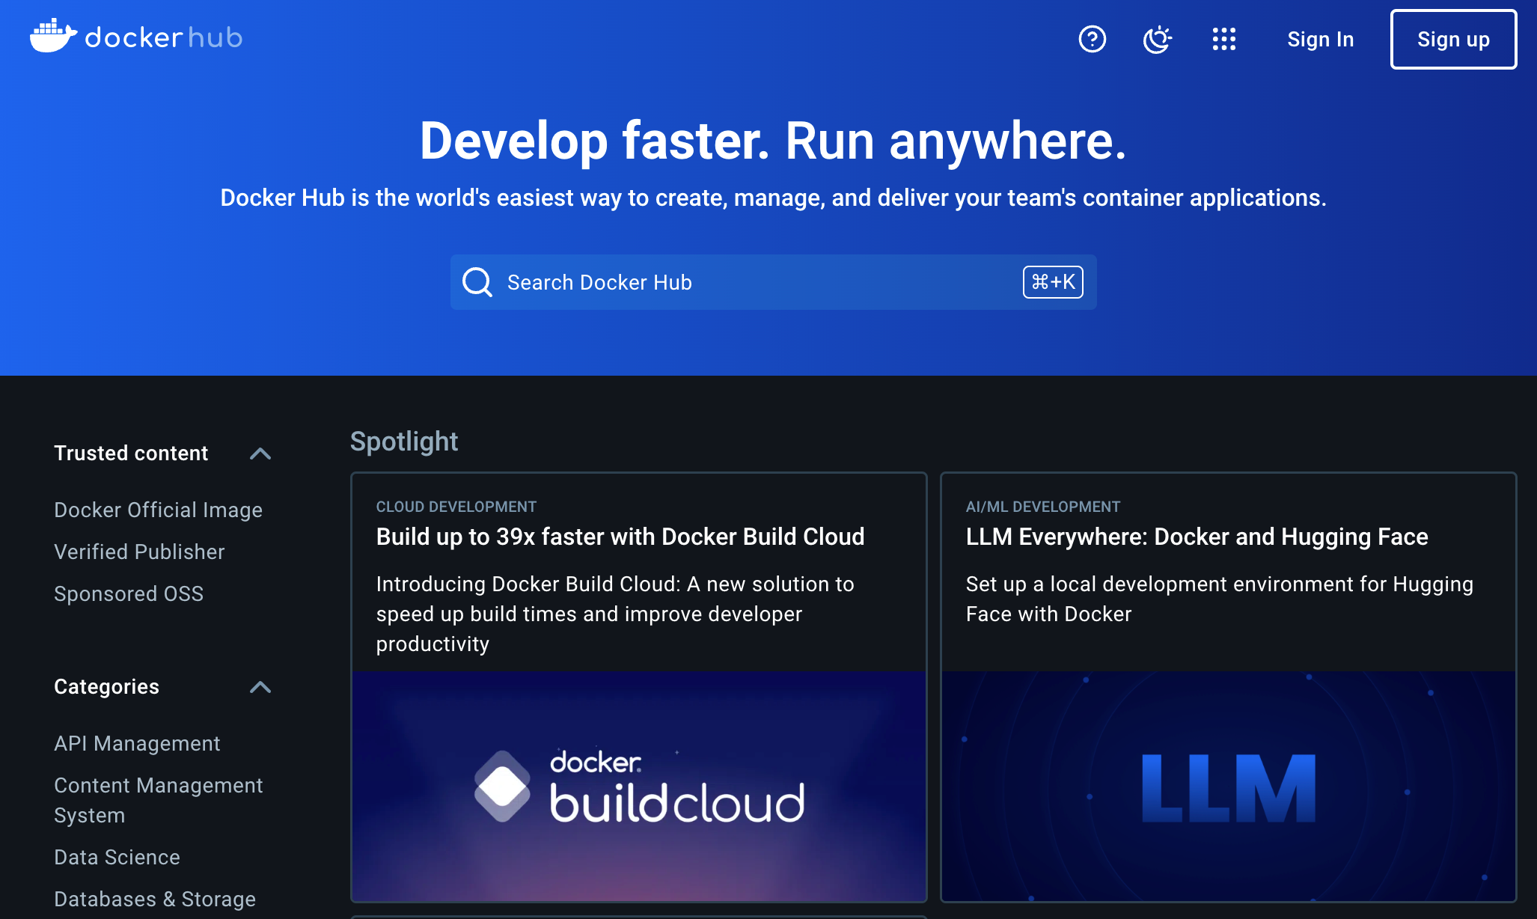Toggle the light/dark theme icon

(1157, 39)
